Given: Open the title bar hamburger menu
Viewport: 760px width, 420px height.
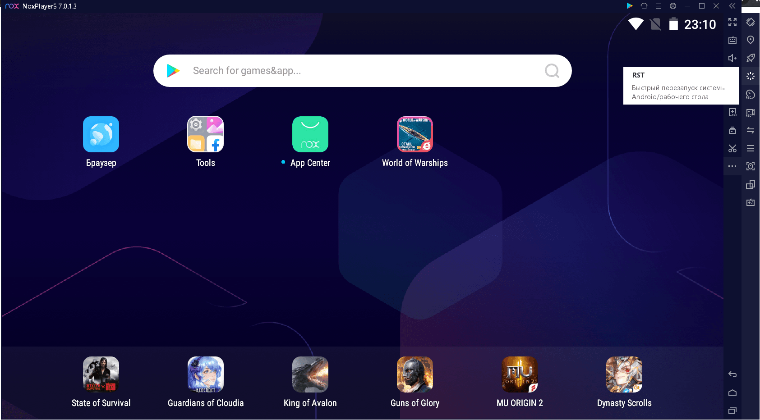Looking at the screenshot, I should click(x=659, y=6).
